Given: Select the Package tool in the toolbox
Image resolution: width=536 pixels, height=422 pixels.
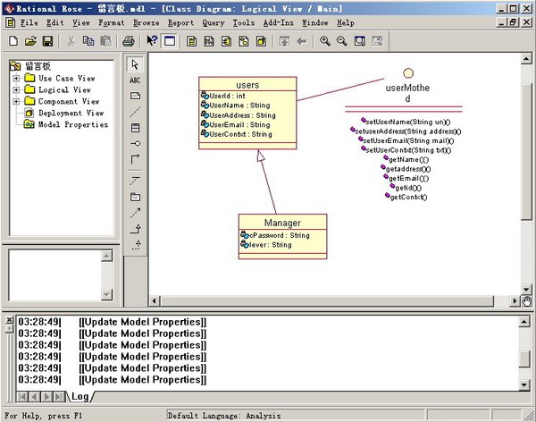Looking at the screenshot, I should click(x=136, y=197).
